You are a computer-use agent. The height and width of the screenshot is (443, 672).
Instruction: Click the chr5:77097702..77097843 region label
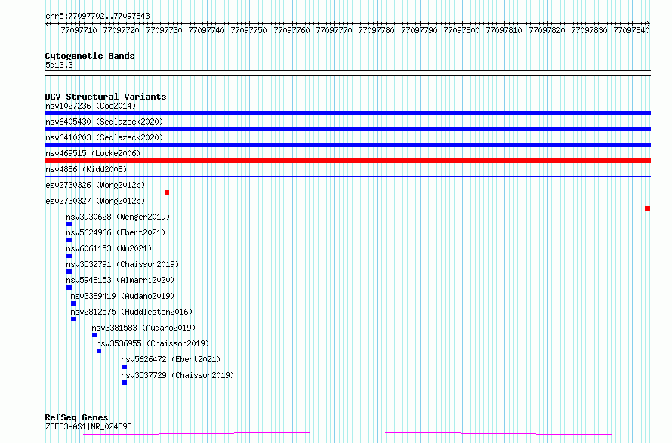tap(97, 17)
